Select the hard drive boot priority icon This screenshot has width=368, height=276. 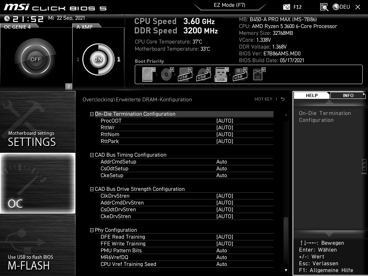pyautogui.click(x=147, y=74)
